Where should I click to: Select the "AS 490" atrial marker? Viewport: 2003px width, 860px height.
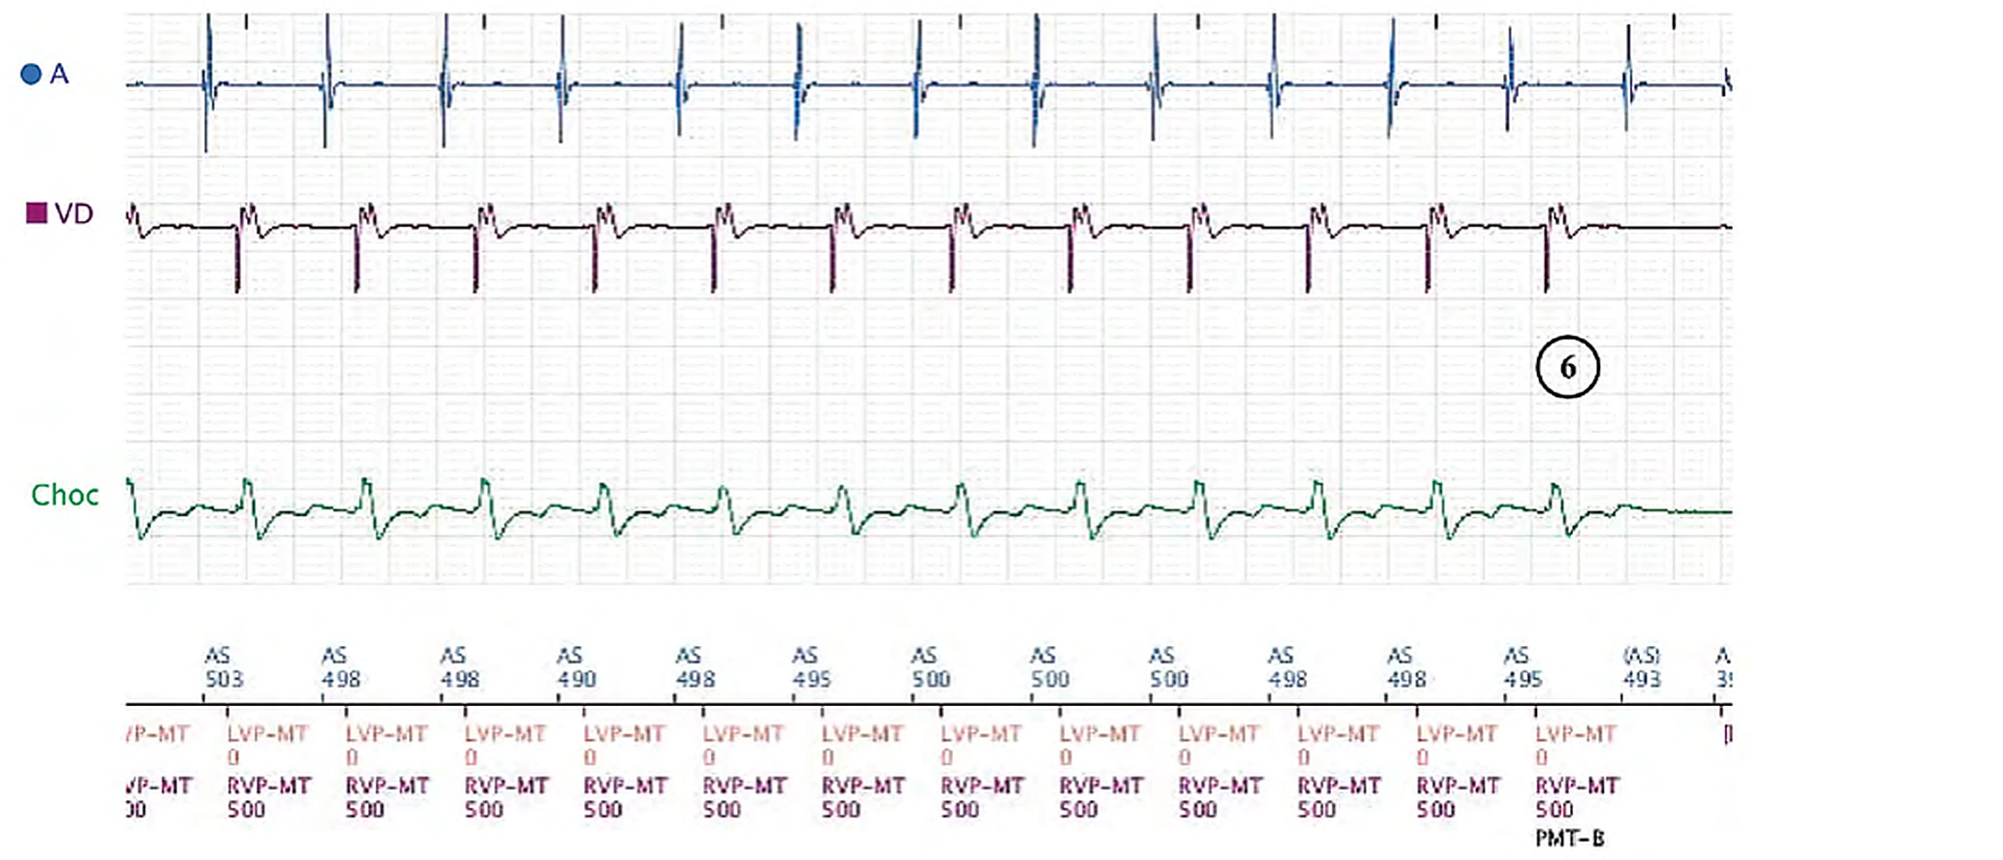(x=576, y=667)
